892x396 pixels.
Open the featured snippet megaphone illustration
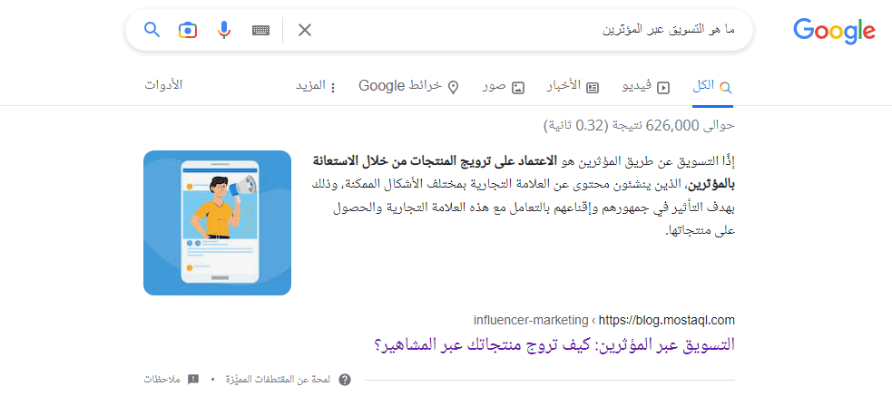pyautogui.click(x=217, y=223)
